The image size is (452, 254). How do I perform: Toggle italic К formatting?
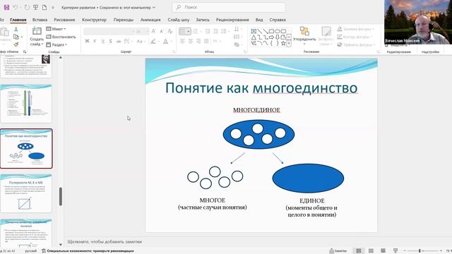(95, 42)
